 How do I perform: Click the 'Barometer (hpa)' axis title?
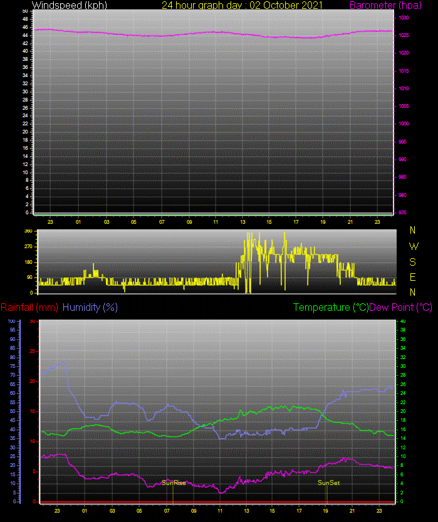pyautogui.click(x=386, y=5)
